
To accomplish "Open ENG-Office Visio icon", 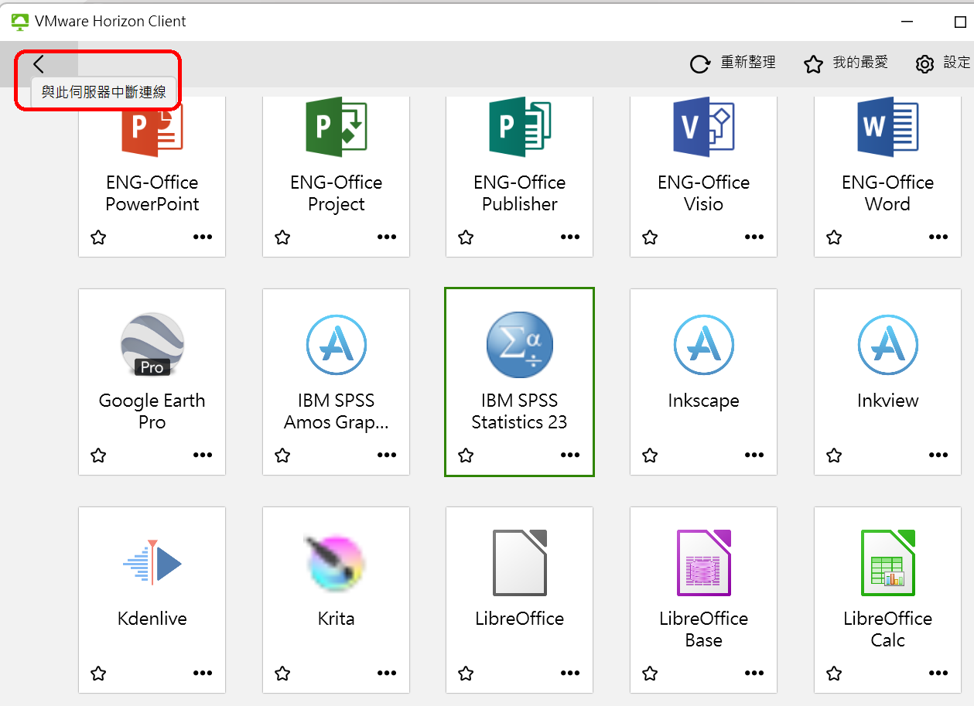I will [702, 128].
